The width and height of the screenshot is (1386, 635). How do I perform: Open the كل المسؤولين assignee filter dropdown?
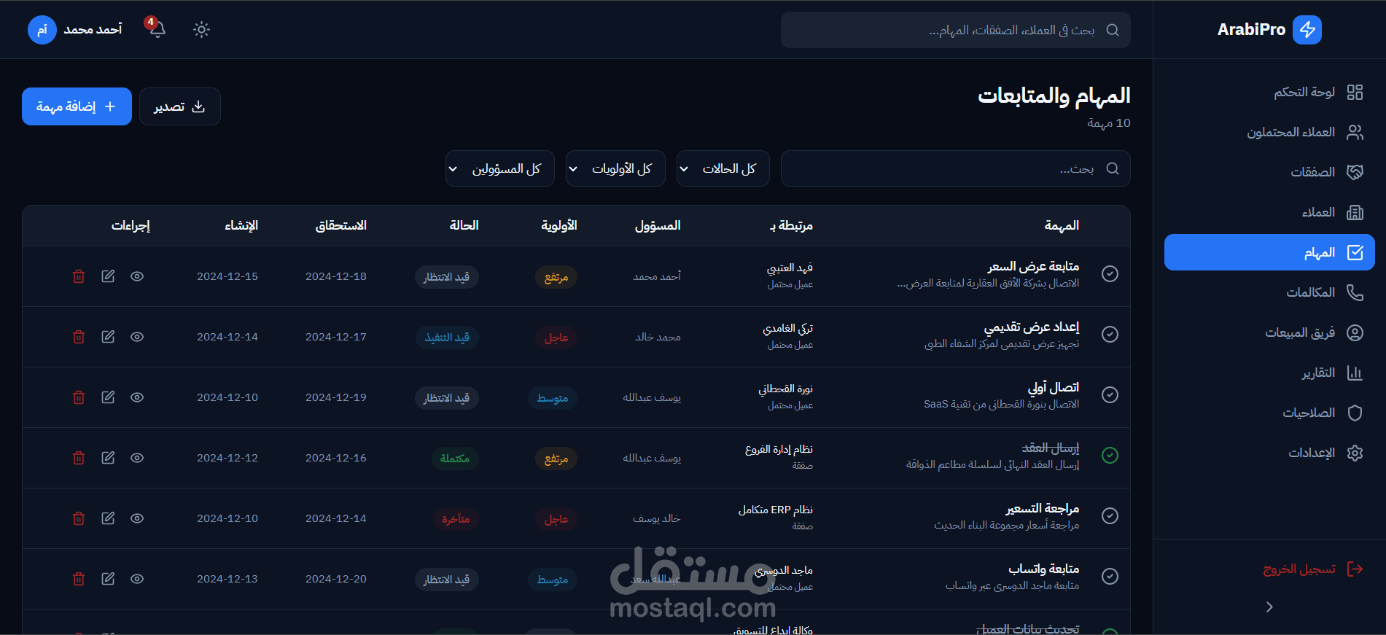499,168
